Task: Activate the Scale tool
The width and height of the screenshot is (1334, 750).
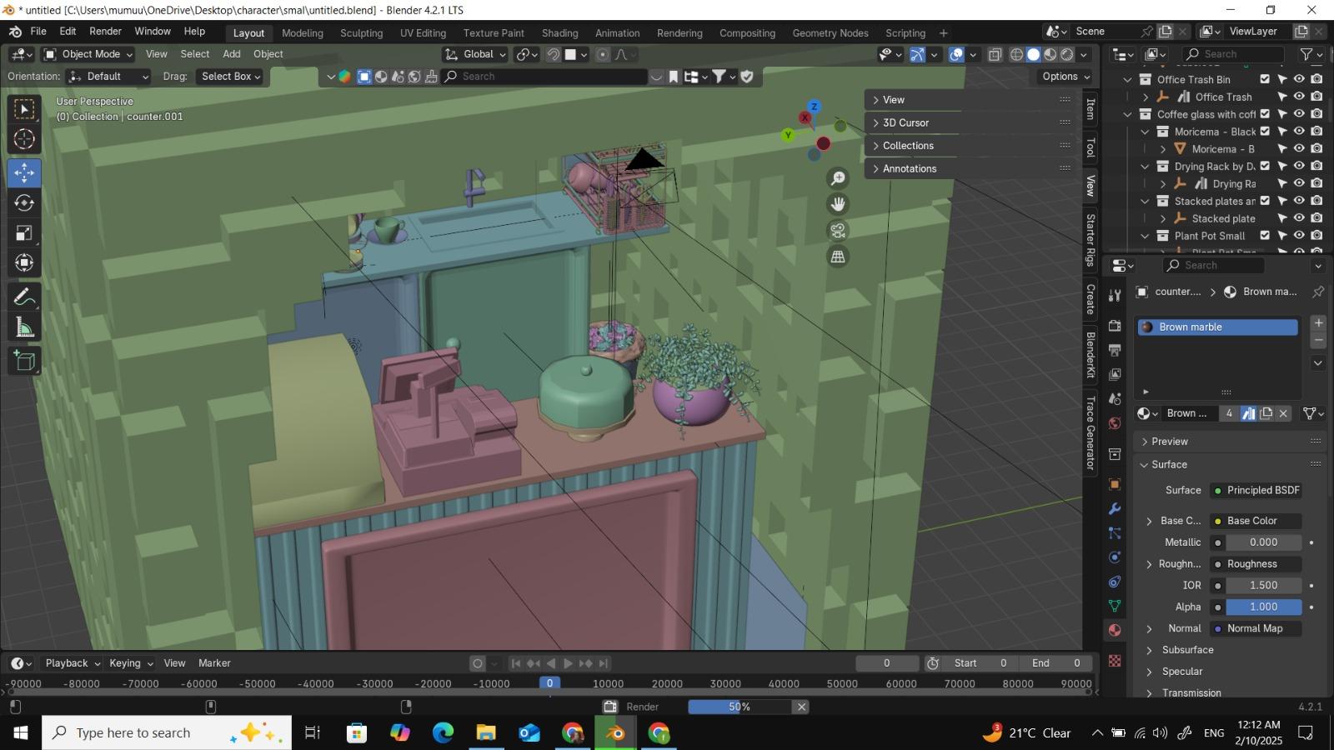Action: (x=24, y=233)
